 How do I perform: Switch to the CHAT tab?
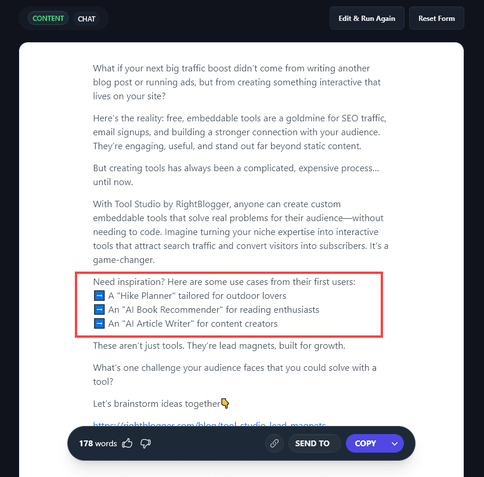tap(86, 19)
